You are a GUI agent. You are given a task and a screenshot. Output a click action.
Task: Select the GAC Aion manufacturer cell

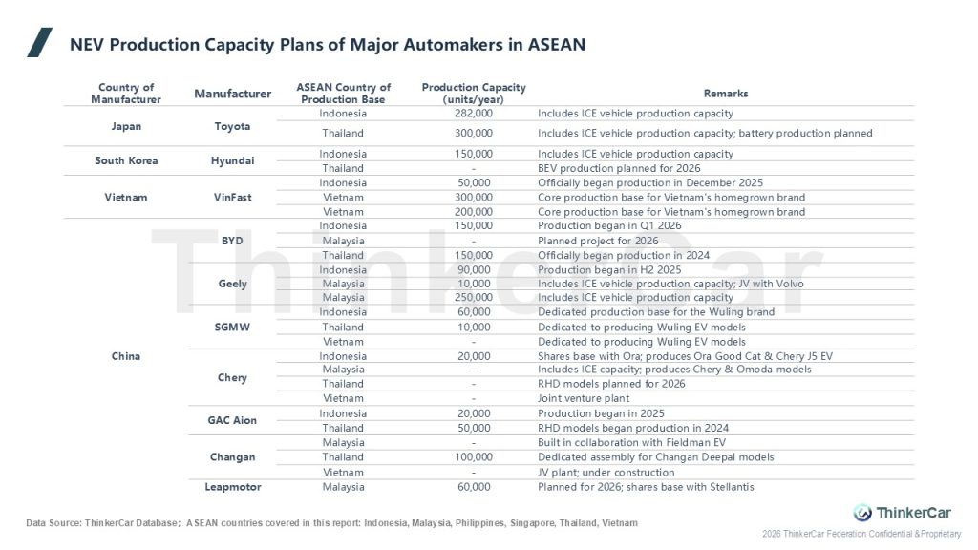pos(232,420)
